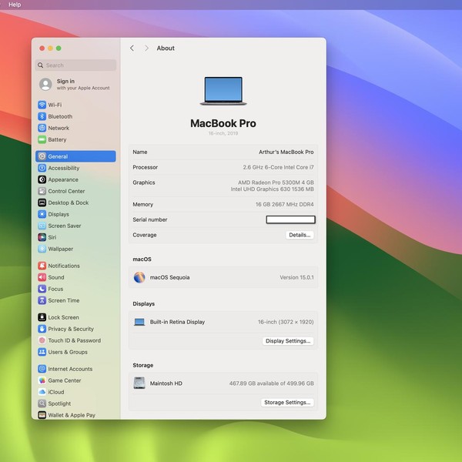This screenshot has height=462, width=462.
Task: Click Built-in Retina Display laptop icon
Action: pos(139,322)
